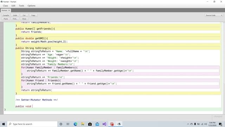Open the Windows Start menu

coord(4,124)
